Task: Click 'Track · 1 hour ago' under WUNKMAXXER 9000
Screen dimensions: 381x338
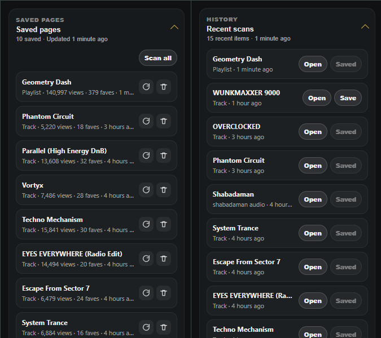Action: pyautogui.click(x=237, y=103)
